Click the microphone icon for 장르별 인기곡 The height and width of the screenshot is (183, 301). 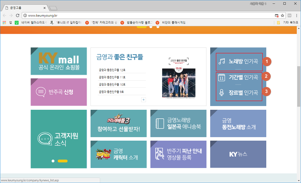click(222, 92)
